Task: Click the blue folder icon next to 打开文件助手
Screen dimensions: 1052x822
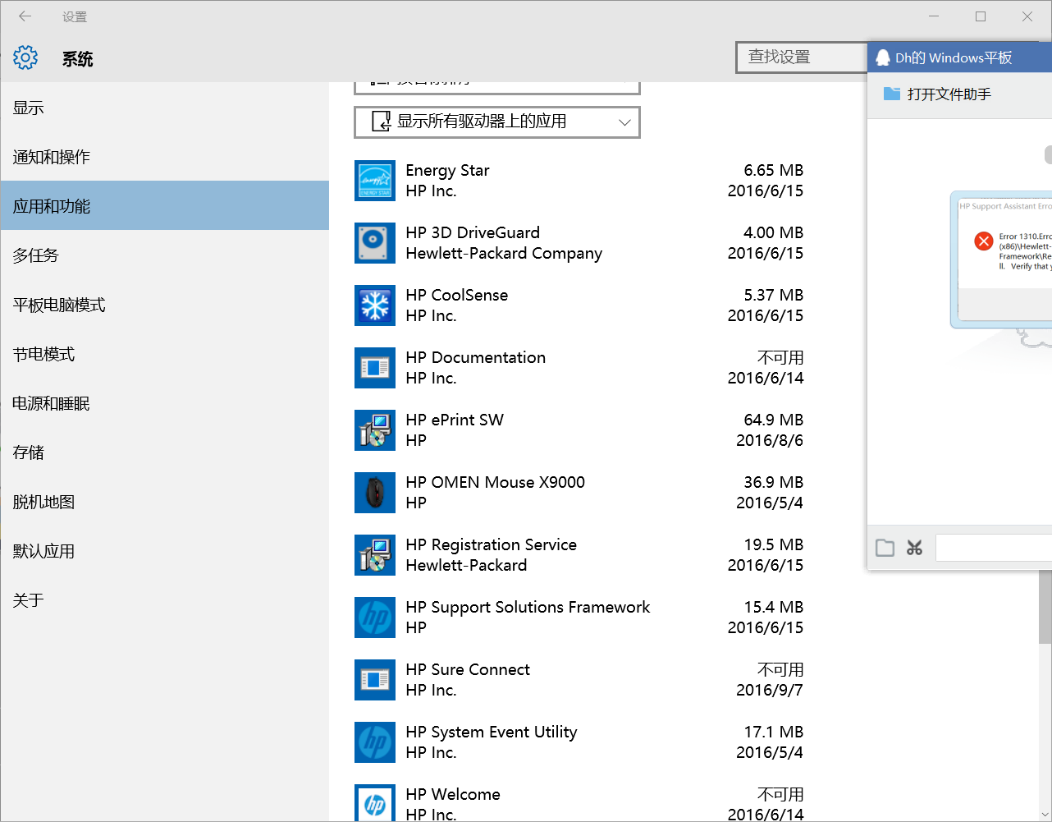Action: [x=892, y=94]
